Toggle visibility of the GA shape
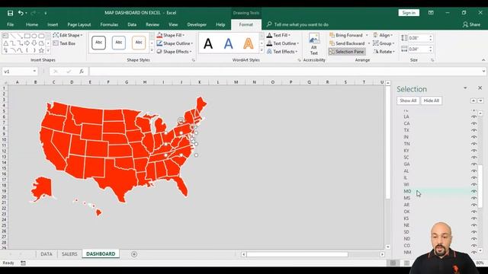488x274 pixels. pyautogui.click(x=474, y=164)
